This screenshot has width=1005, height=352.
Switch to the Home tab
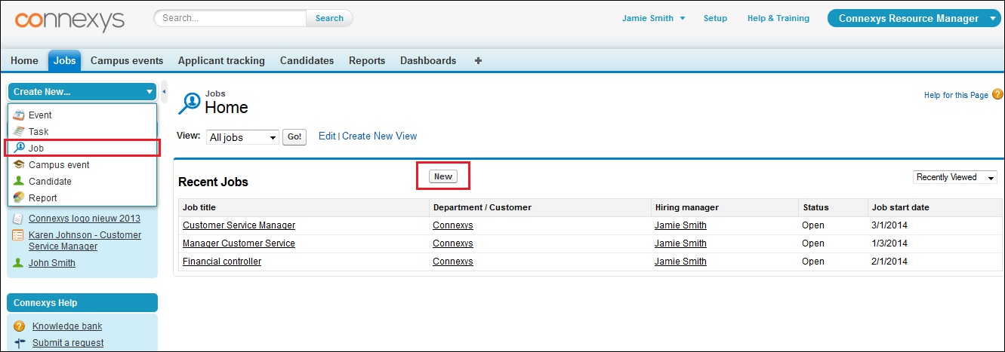click(x=24, y=61)
